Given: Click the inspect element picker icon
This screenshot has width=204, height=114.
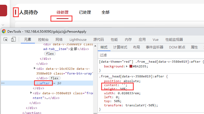Looking at the screenshot, I should coord(6,39).
